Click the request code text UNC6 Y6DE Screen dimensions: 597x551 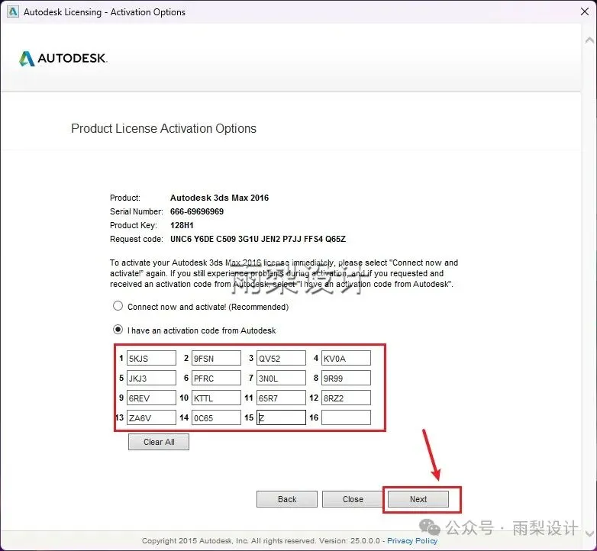[x=258, y=239]
